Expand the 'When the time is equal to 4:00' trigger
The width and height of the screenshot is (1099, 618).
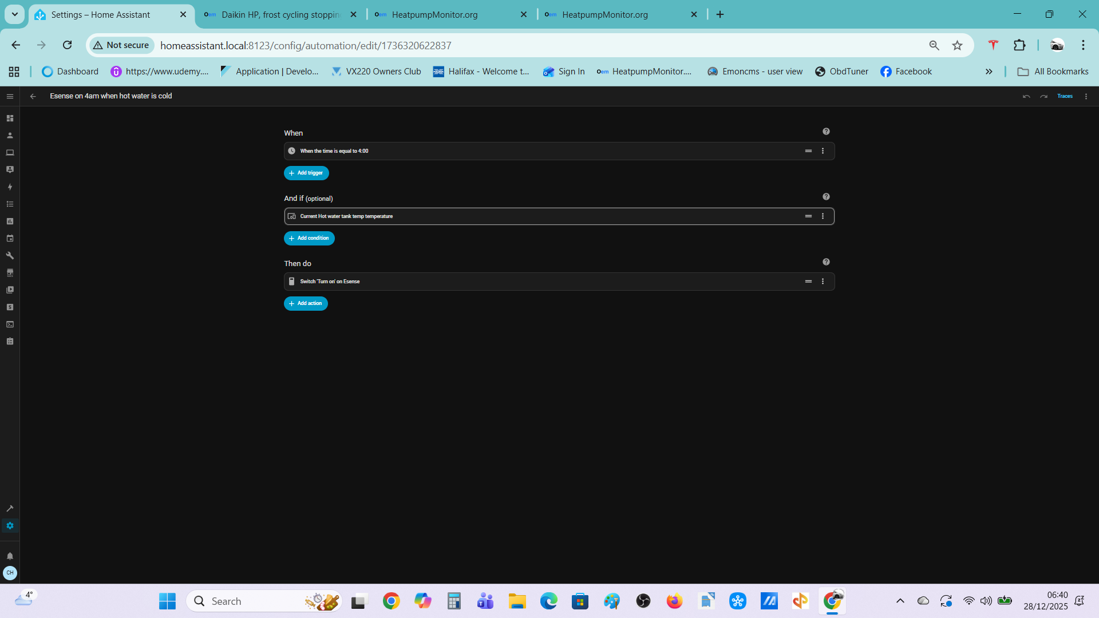(x=458, y=151)
